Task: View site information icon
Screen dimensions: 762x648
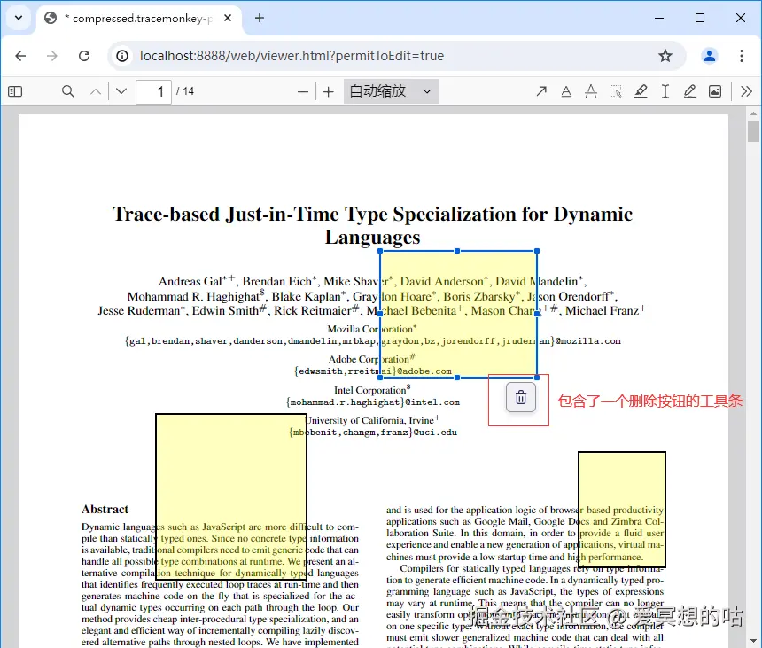Action: click(x=122, y=56)
